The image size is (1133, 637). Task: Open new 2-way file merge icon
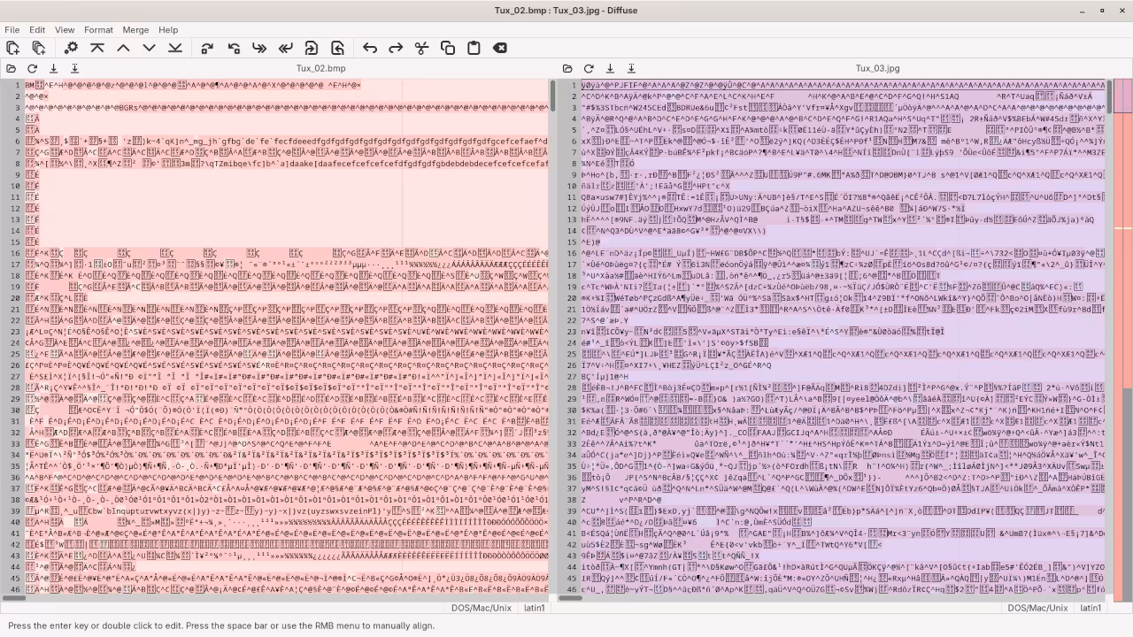click(12, 48)
